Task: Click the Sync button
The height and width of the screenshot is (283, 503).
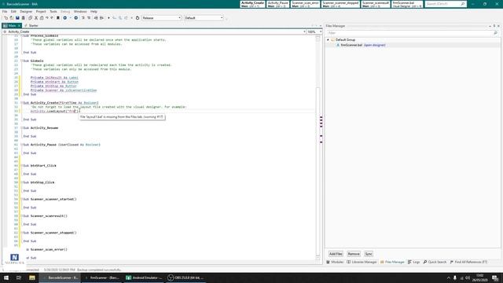Action: (369, 254)
